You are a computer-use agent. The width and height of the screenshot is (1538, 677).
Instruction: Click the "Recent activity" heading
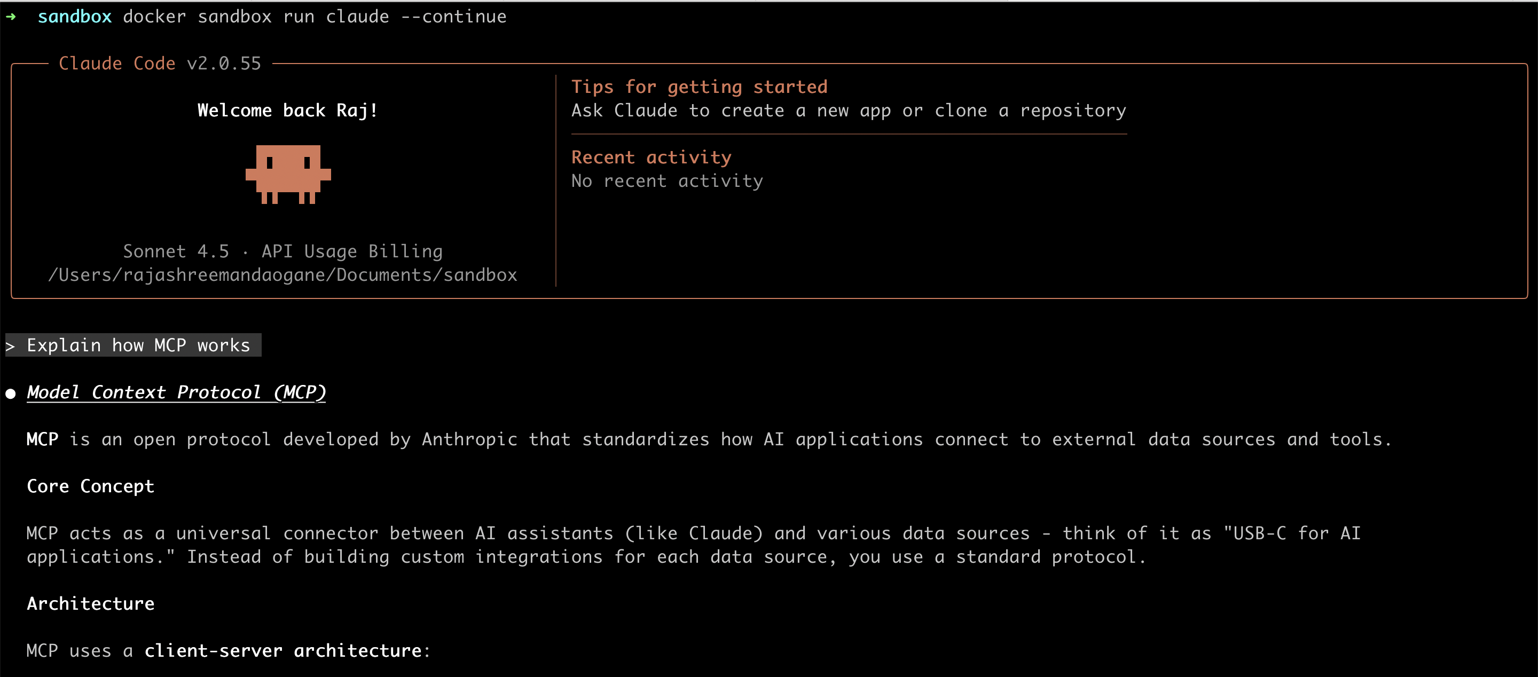[x=651, y=158]
